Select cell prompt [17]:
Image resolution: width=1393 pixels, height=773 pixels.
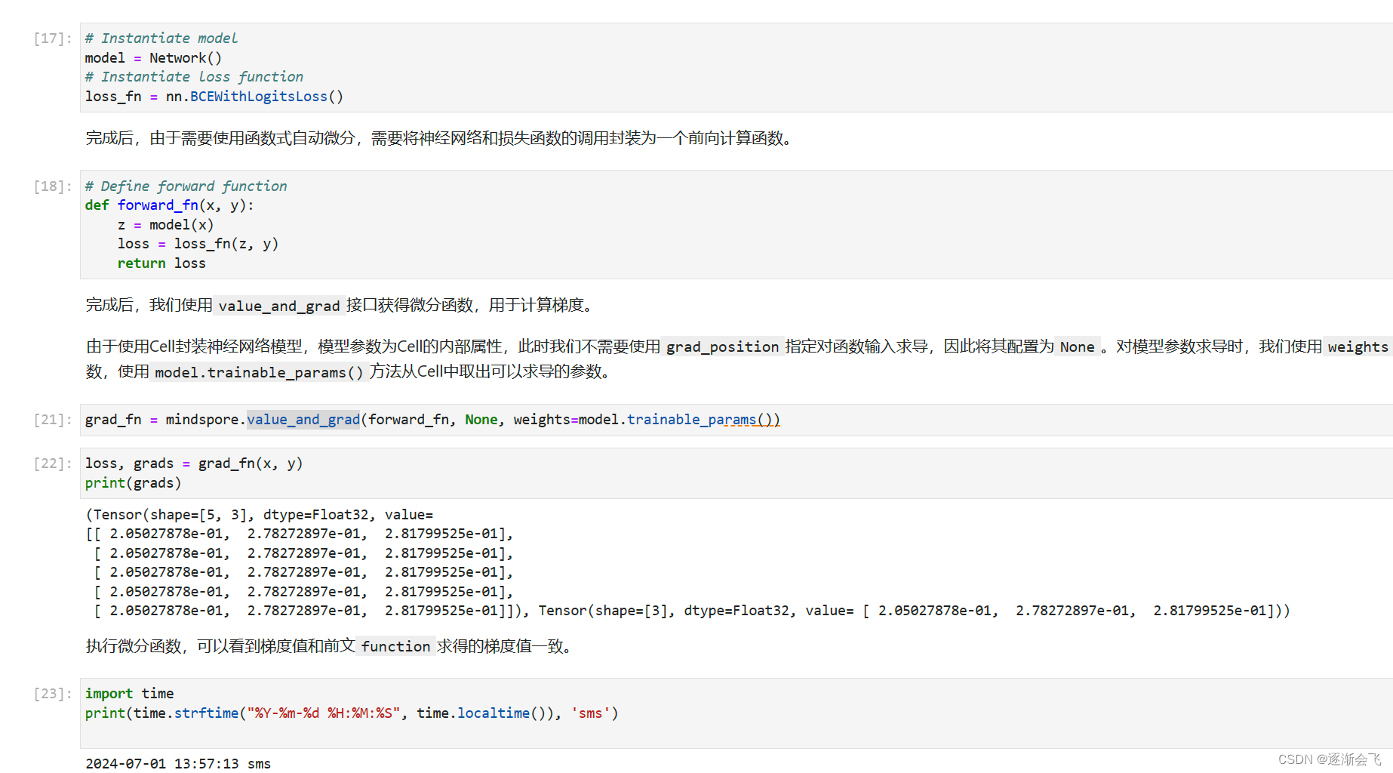[x=53, y=38]
